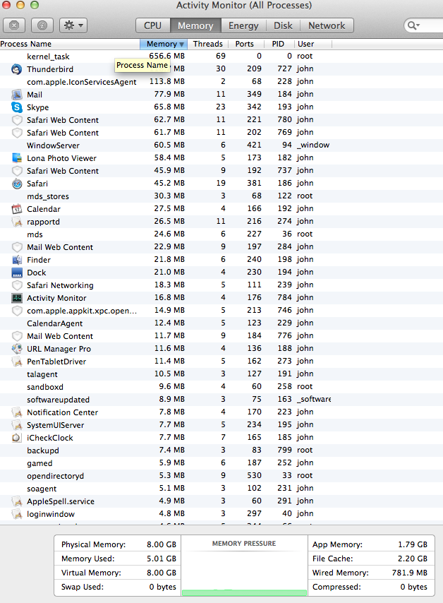The height and width of the screenshot is (603, 443).
Task: Sort by the Process Name column header
Action: pyautogui.click(x=70, y=44)
